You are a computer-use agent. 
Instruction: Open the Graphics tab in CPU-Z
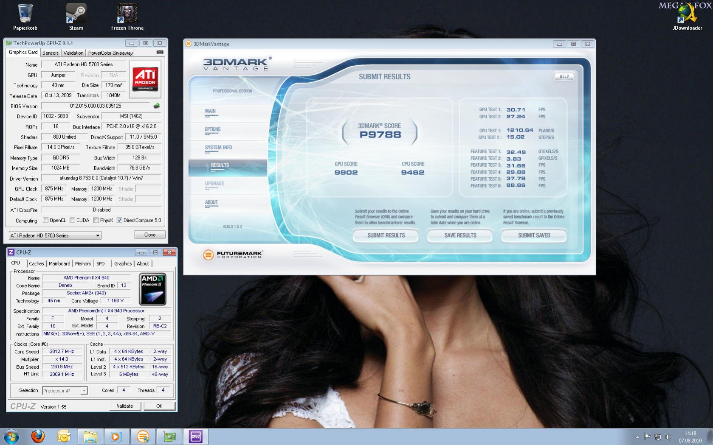tap(123, 263)
